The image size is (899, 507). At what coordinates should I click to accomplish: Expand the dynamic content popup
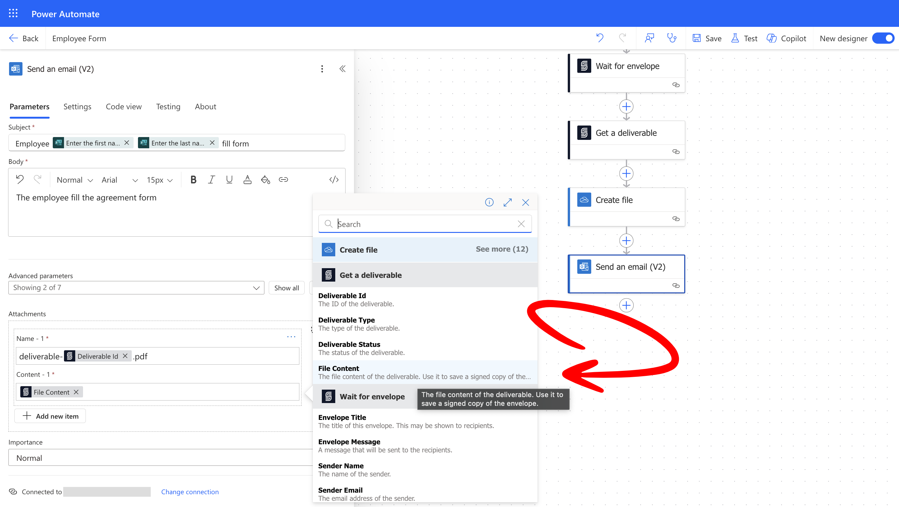click(508, 202)
